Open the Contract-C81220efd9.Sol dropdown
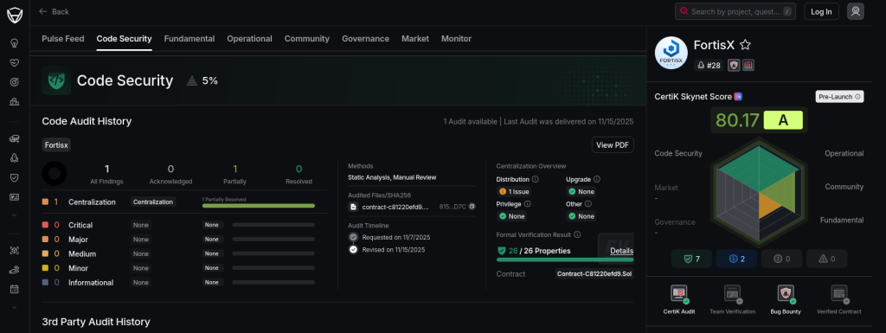This screenshot has height=333, width=886. pos(594,273)
